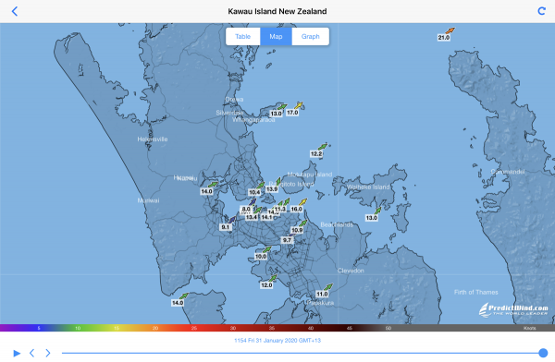Screen dimensions: 555x362
Task: Click the timeline slider handle
Action: pos(543,353)
